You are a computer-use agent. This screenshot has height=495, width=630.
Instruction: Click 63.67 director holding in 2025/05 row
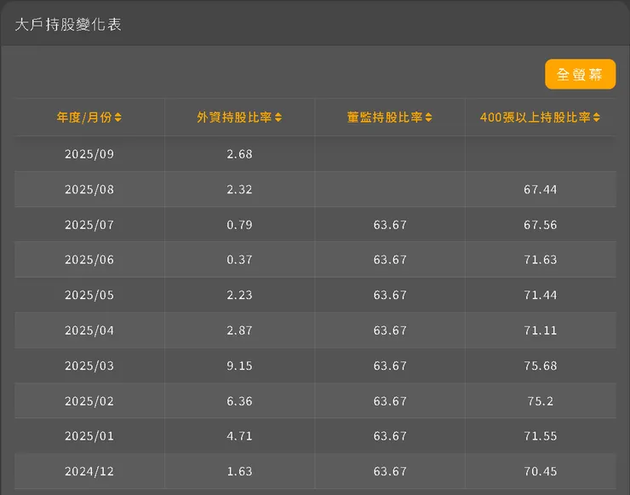[x=390, y=295]
